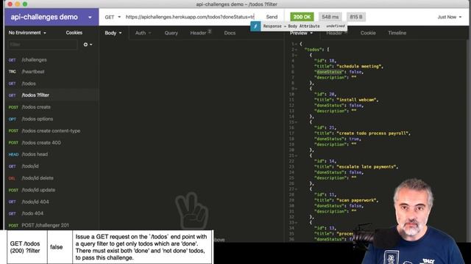Open the No Environment dropdown
The image size is (471, 264).
pyautogui.click(x=27, y=32)
